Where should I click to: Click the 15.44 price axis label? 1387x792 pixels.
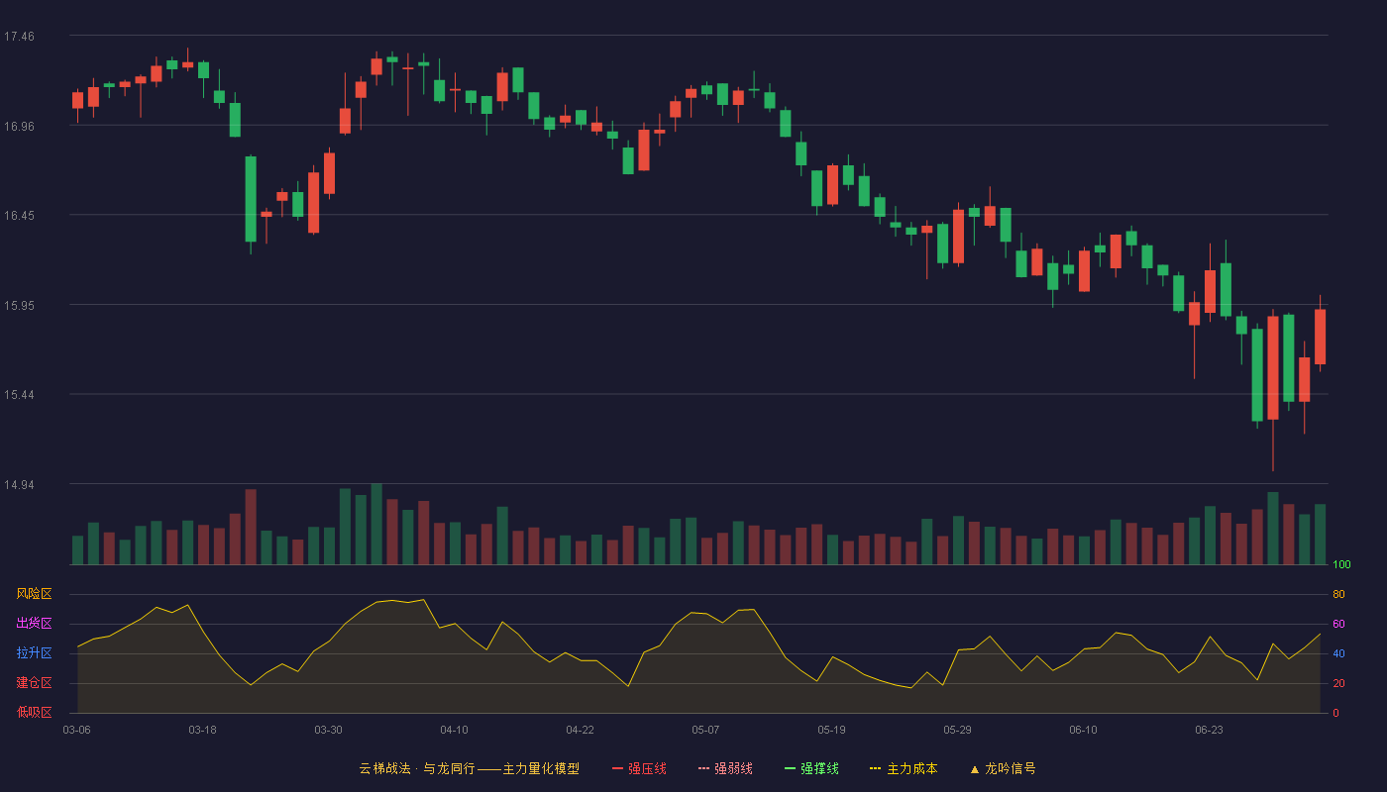pyautogui.click(x=19, y=395)
